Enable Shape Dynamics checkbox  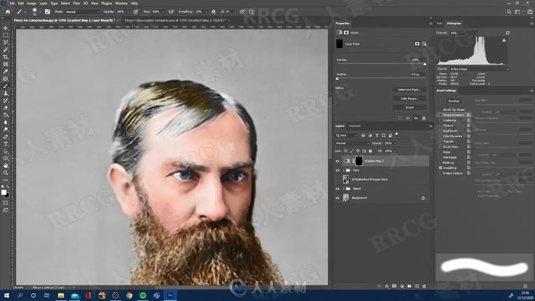(x=441, y=115)
